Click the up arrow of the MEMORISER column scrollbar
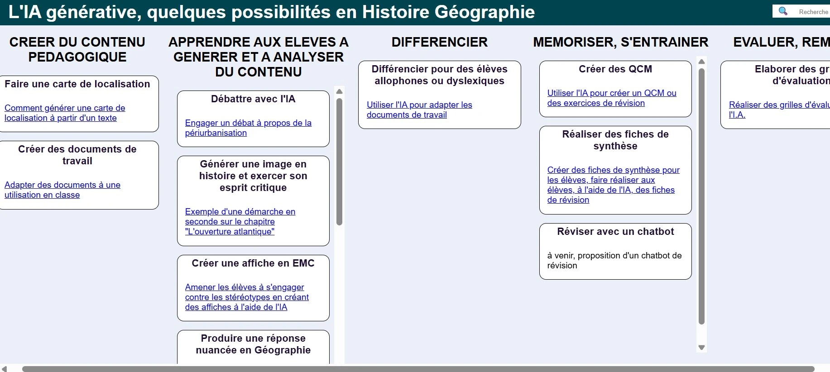The height and width of the screenshot is (372, 830). (701, 62)
